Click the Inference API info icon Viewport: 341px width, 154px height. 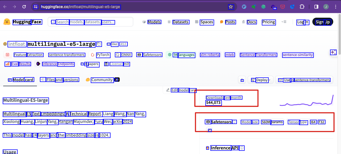(x=242, y=148)
